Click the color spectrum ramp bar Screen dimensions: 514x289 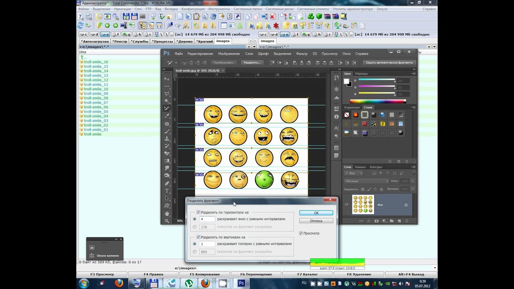pyautogui.click(x=378, y=101)
